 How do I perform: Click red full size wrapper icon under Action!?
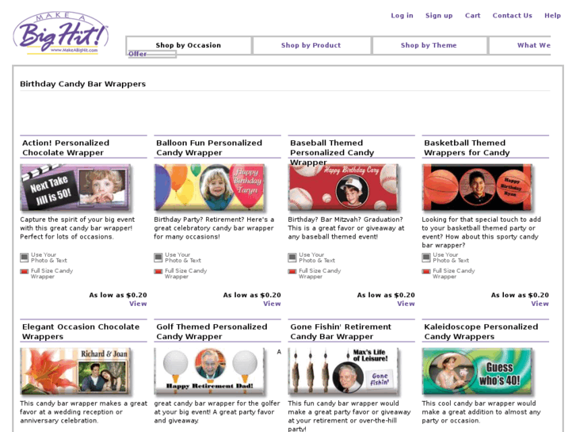click(x=25, y=272)
